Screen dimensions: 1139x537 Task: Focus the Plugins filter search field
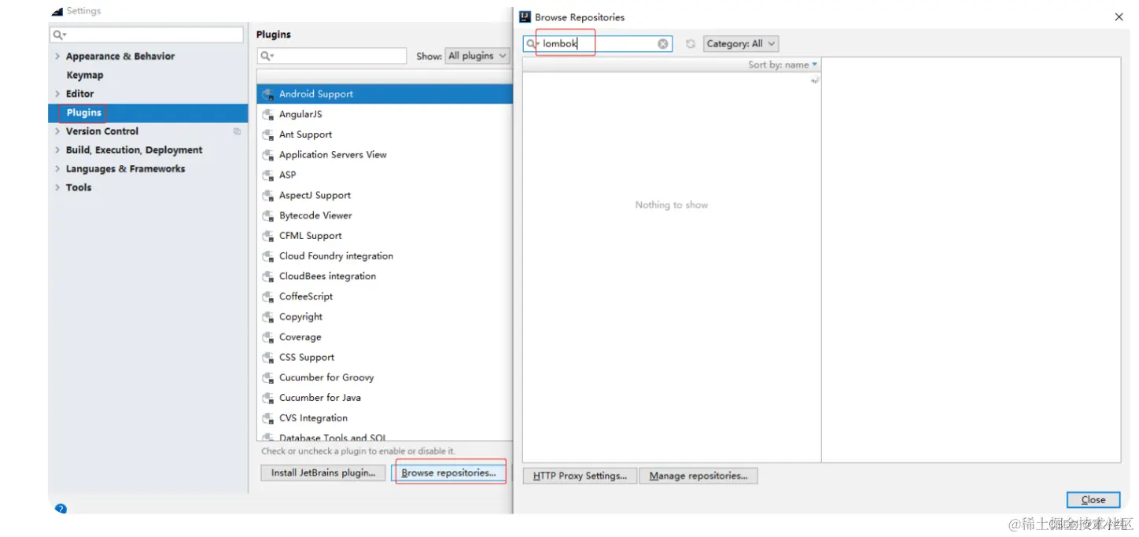coord(332,56)
